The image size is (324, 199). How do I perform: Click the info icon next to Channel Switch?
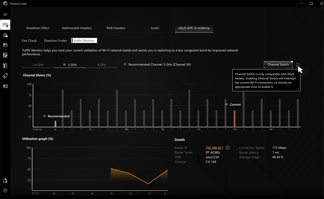(x=297, y=65)
